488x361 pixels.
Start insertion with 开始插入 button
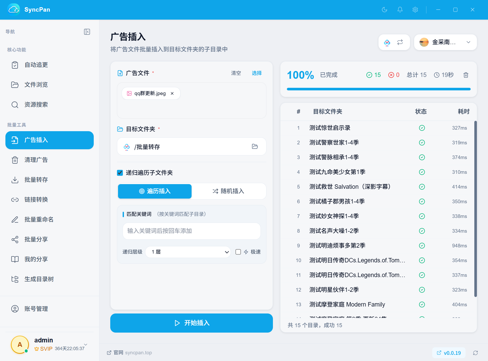[191, 323]
